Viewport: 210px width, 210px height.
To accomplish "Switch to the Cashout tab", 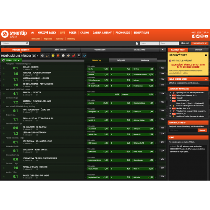I will click(198, 50).
